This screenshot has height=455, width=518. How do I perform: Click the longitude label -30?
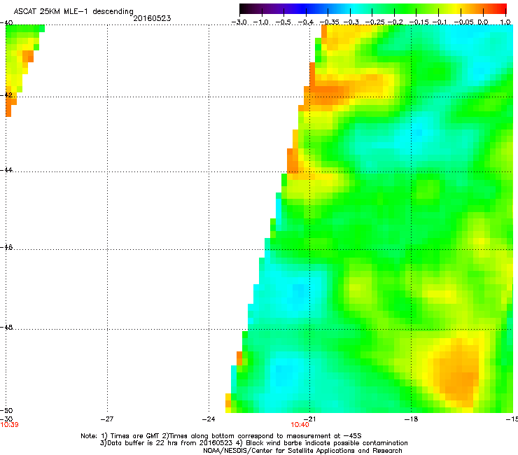click(x=6, y=419)
